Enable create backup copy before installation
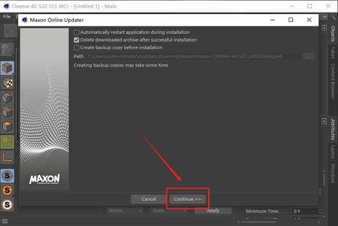This screenshot has height=226, width=338. (77, 48)
